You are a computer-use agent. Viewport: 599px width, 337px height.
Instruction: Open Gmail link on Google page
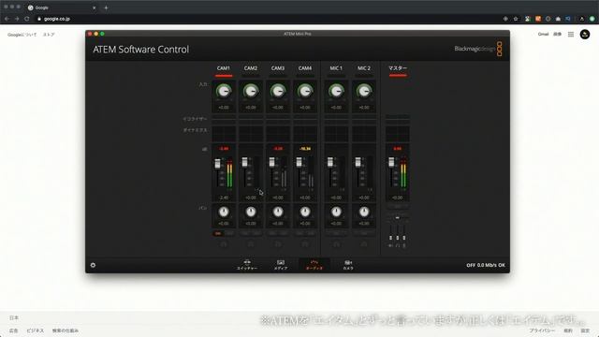coord(543,35)
